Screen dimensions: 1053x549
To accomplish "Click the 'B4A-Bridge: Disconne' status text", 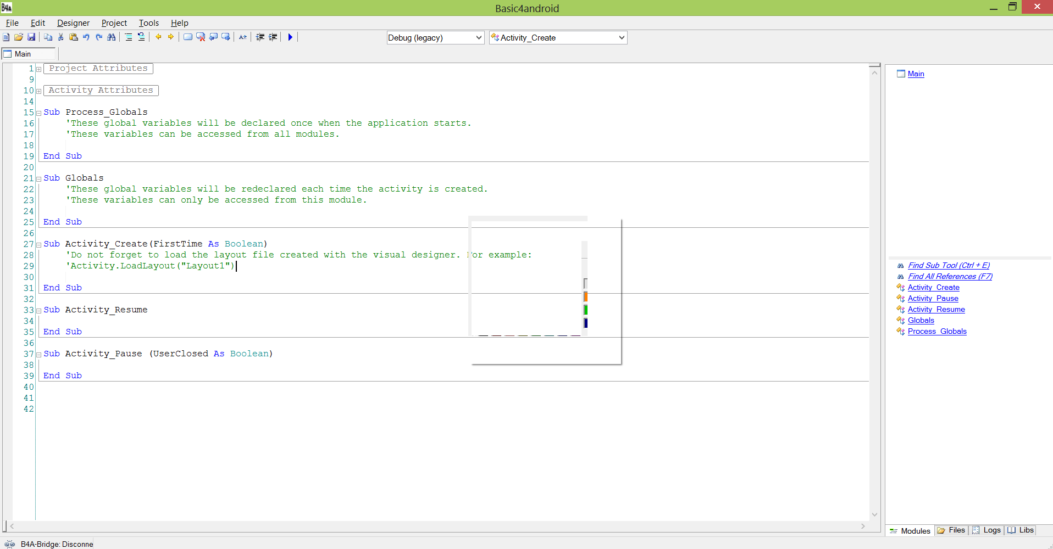I will tap(57, 544).
